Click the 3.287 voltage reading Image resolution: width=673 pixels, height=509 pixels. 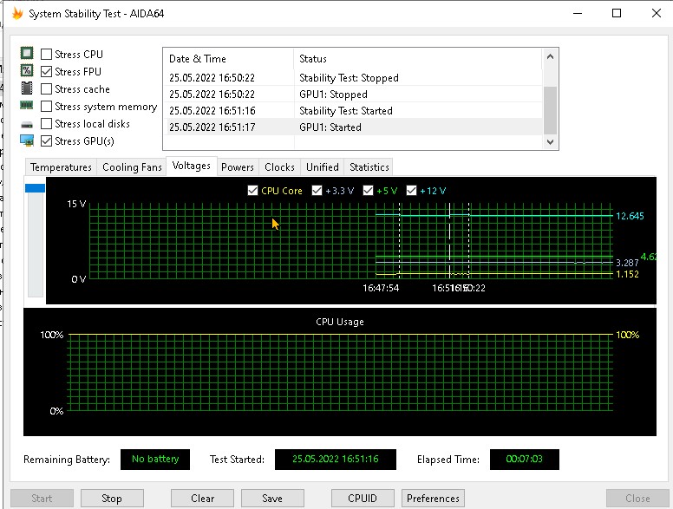click(x=627, y=263)
